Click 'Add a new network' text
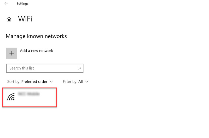 [36, 51]
